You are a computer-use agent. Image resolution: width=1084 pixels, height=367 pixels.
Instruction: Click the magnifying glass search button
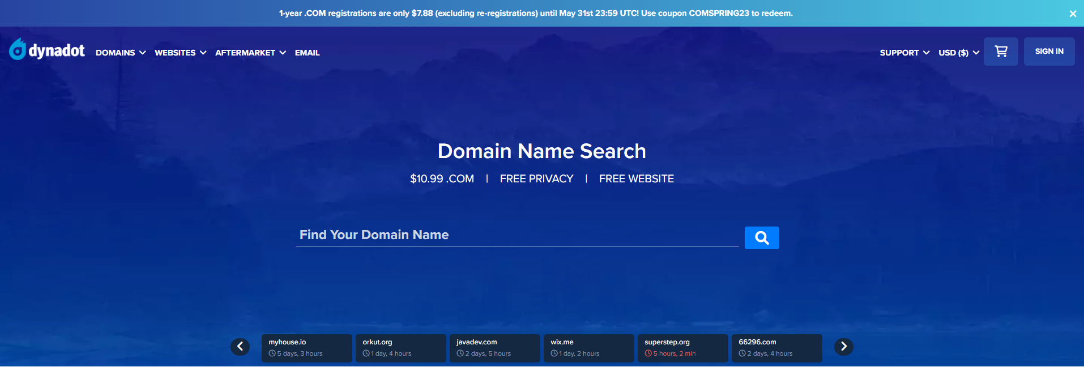pos(762,238)
